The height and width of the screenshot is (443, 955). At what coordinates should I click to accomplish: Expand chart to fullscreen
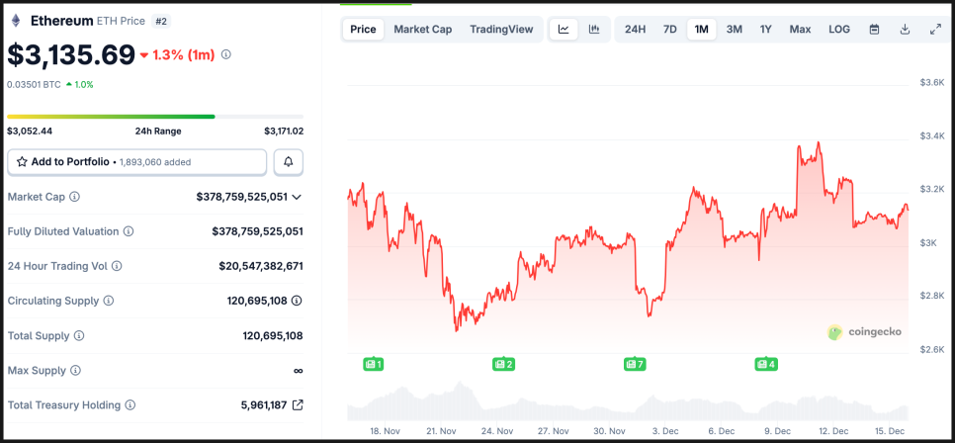point(935,29)
